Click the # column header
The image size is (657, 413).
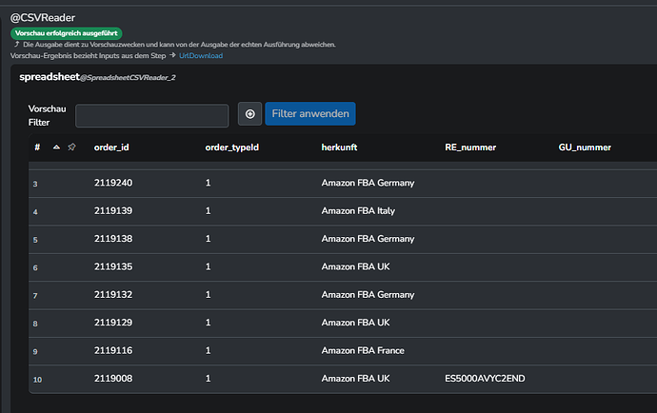pos(37,147)
